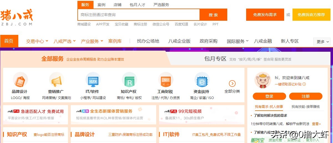Focus the 商标注册通过率查询 search field
This screenshot has height=143, width=333.
point(139,15)
